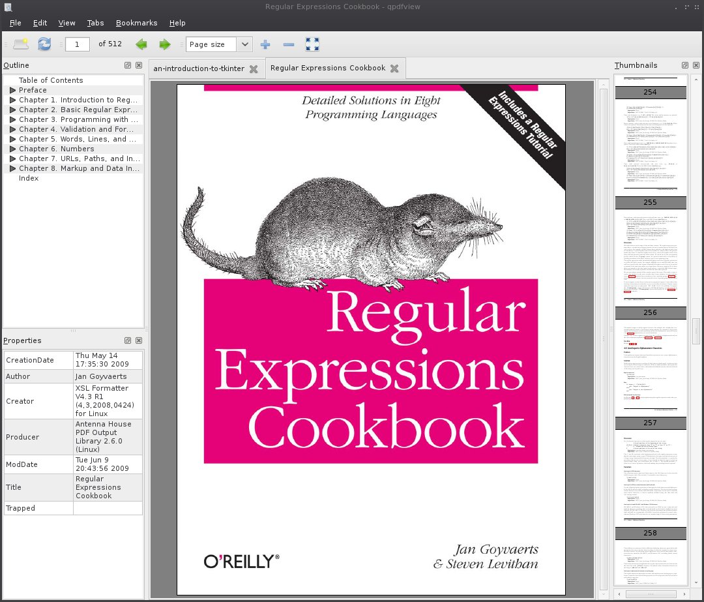Click the Thumbnails horizontal scrollbar
This screenshot has height=602, width=704.
pyautogui.click(x=651, y=594)
